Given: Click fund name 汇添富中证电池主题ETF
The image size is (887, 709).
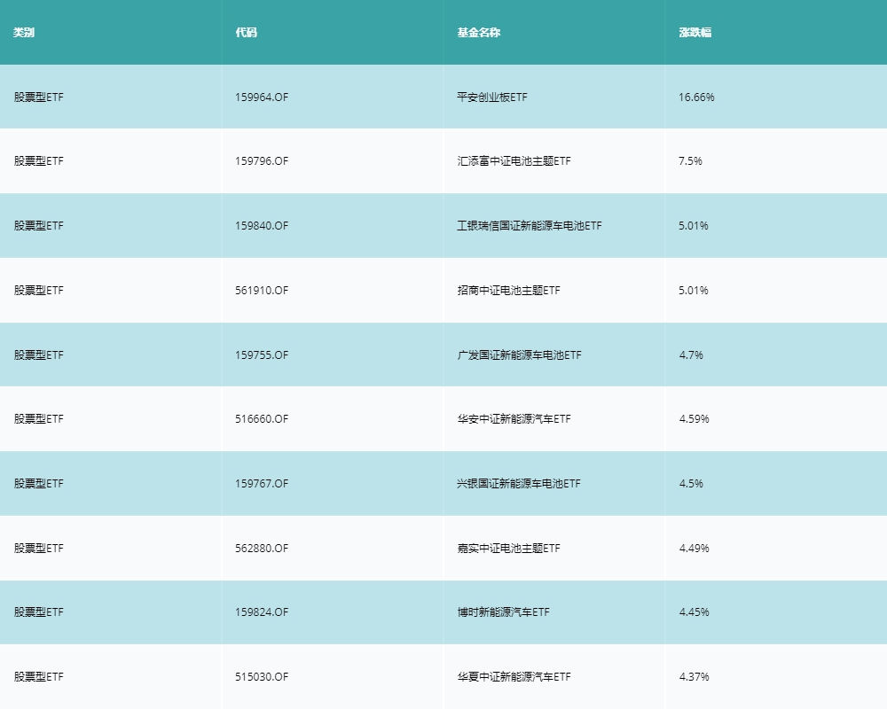Looking at the screenshot, I should 514,161.
